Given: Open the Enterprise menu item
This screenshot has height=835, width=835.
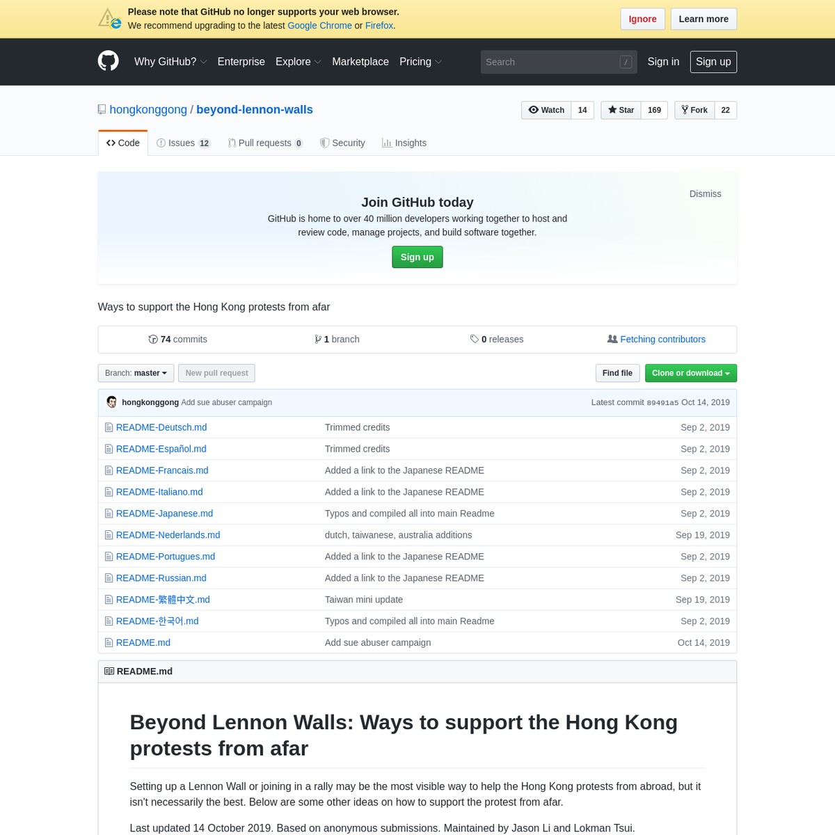Looking at the screenshot, I should point(241,61).
